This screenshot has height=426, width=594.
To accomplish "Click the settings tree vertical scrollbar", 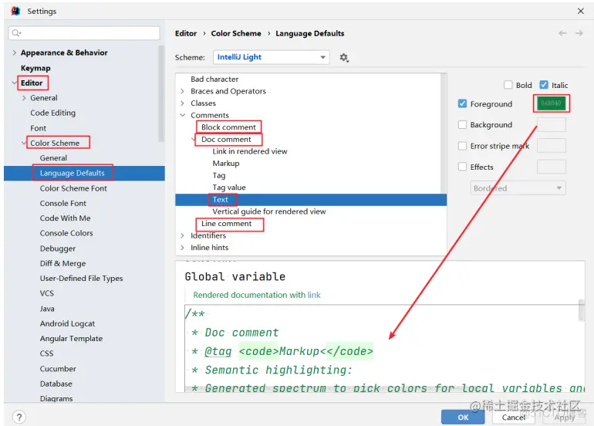I will click(161, 94).
